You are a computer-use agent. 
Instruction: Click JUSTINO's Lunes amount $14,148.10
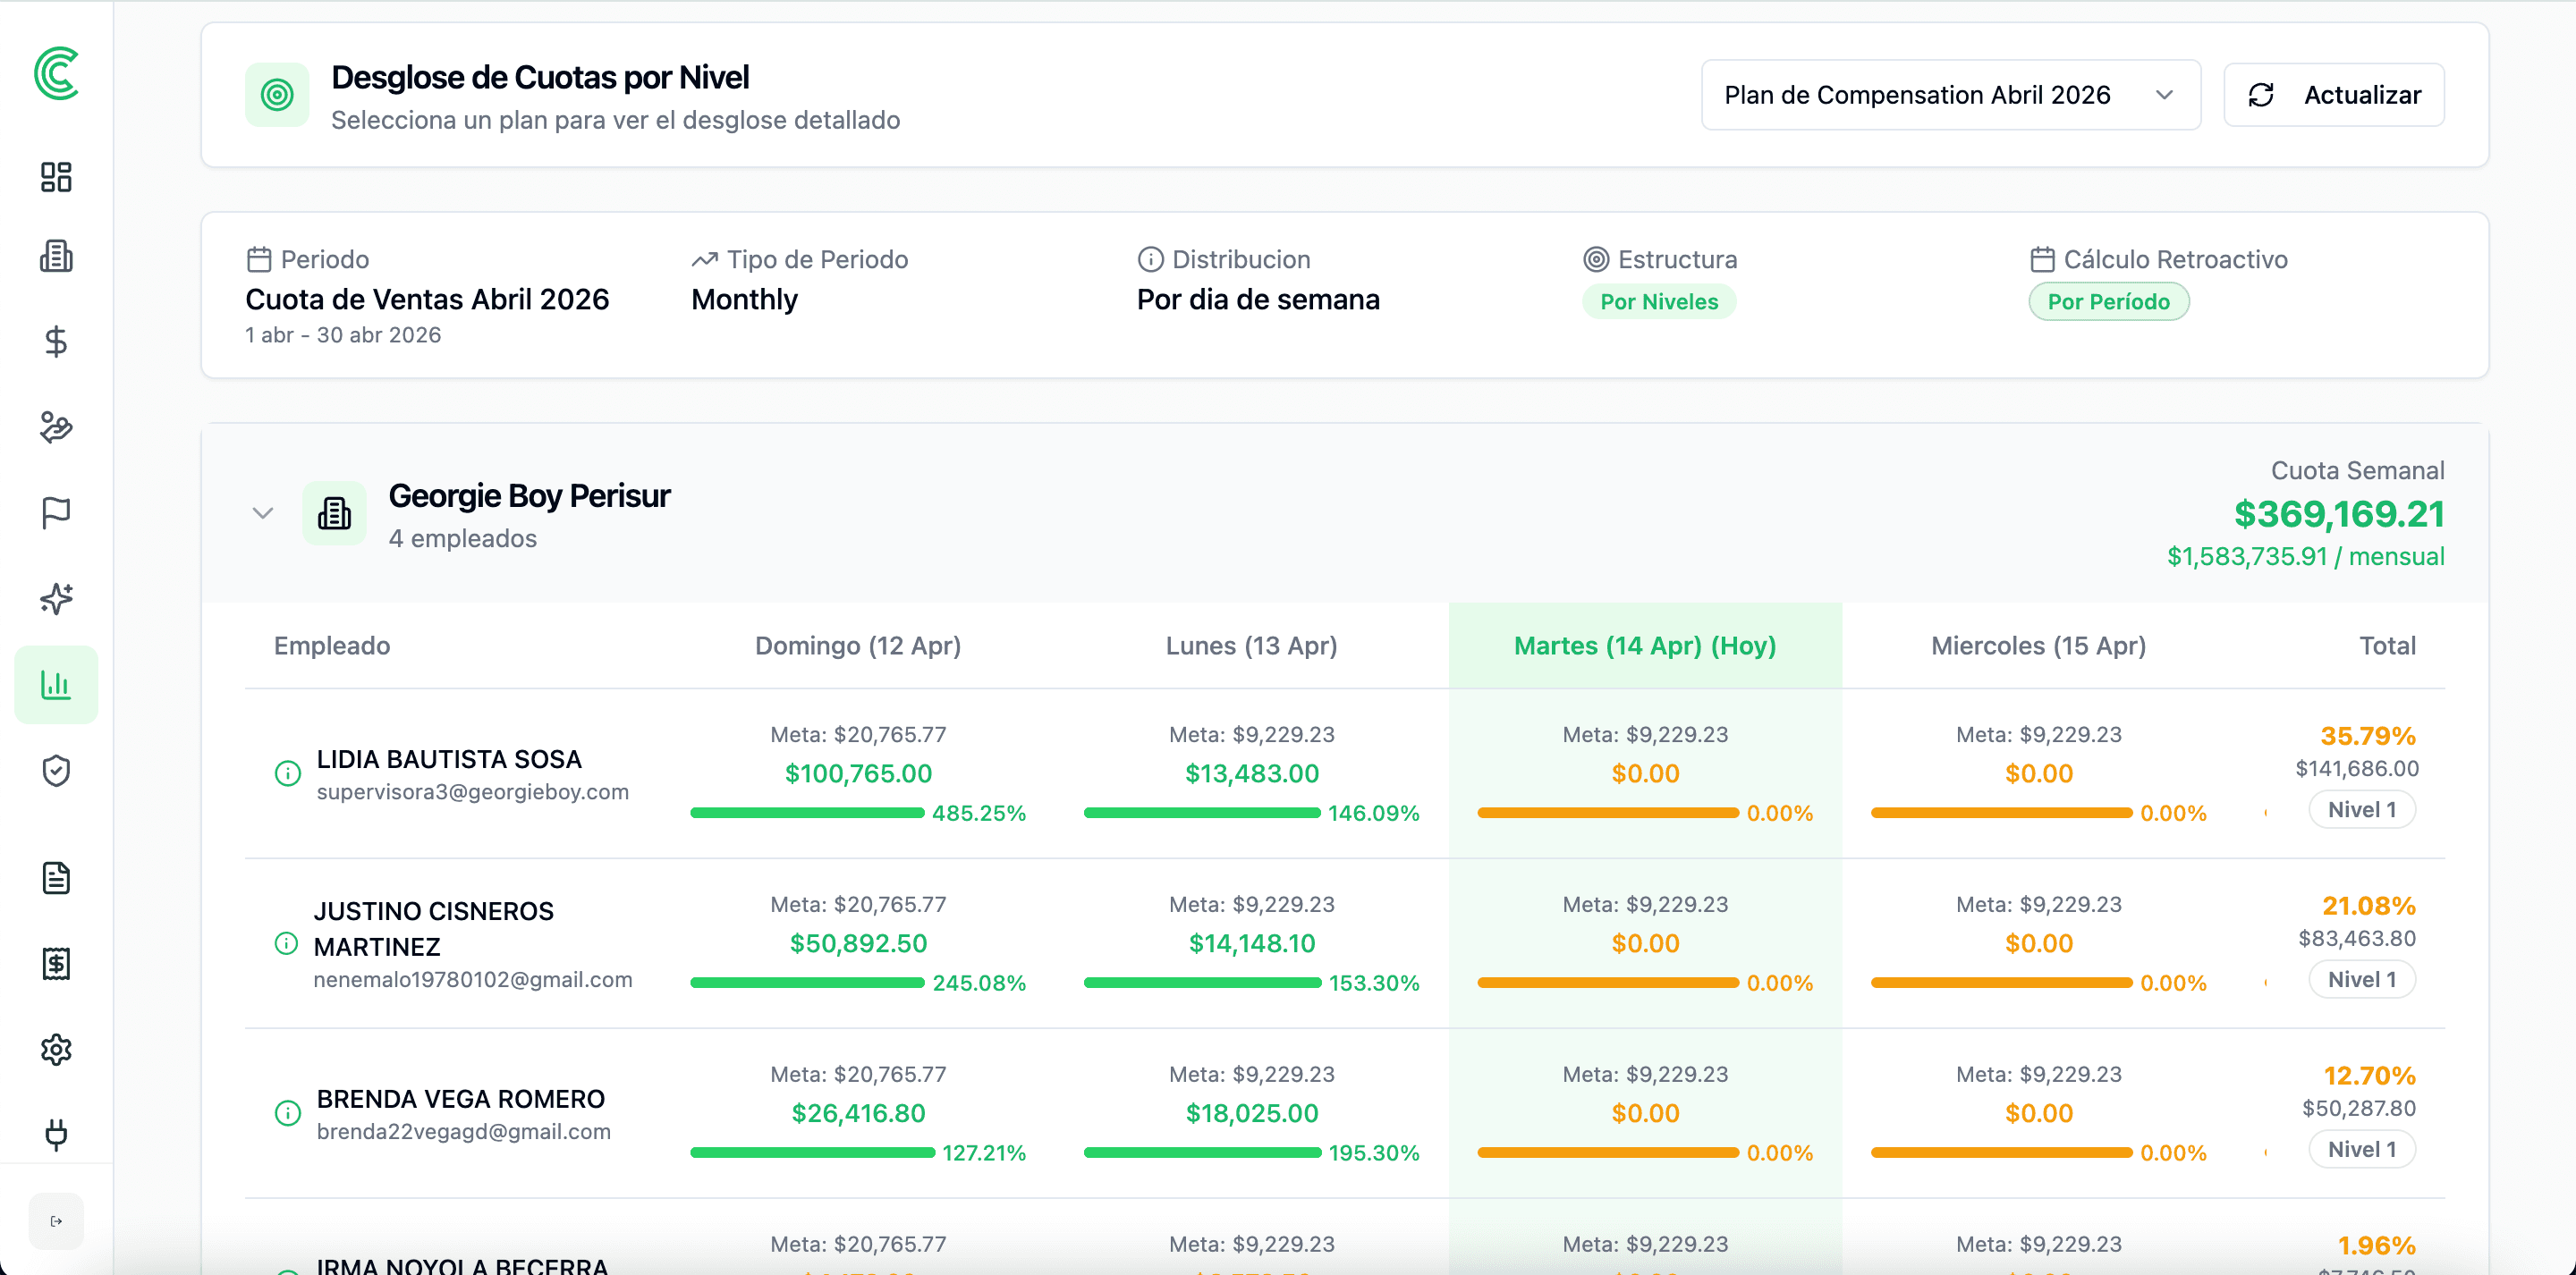pos(1251,944)
